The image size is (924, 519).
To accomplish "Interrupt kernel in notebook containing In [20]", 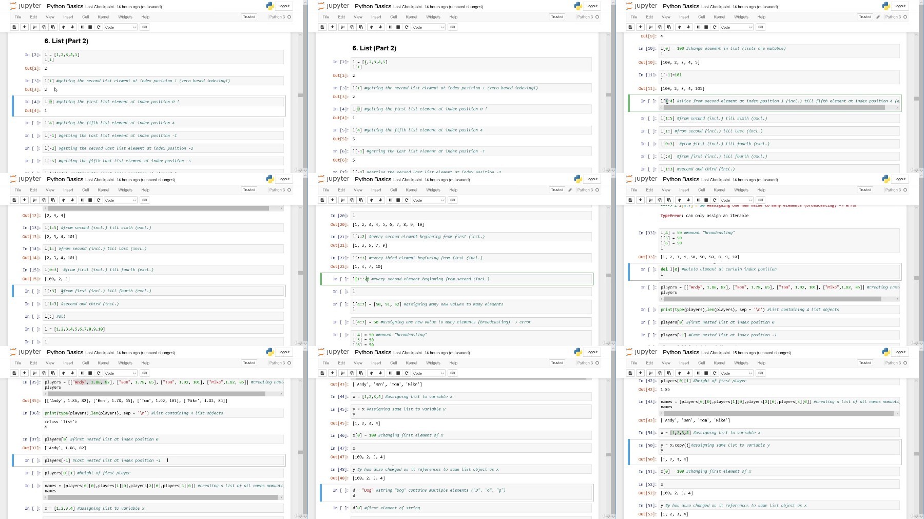I will [398, 200].
